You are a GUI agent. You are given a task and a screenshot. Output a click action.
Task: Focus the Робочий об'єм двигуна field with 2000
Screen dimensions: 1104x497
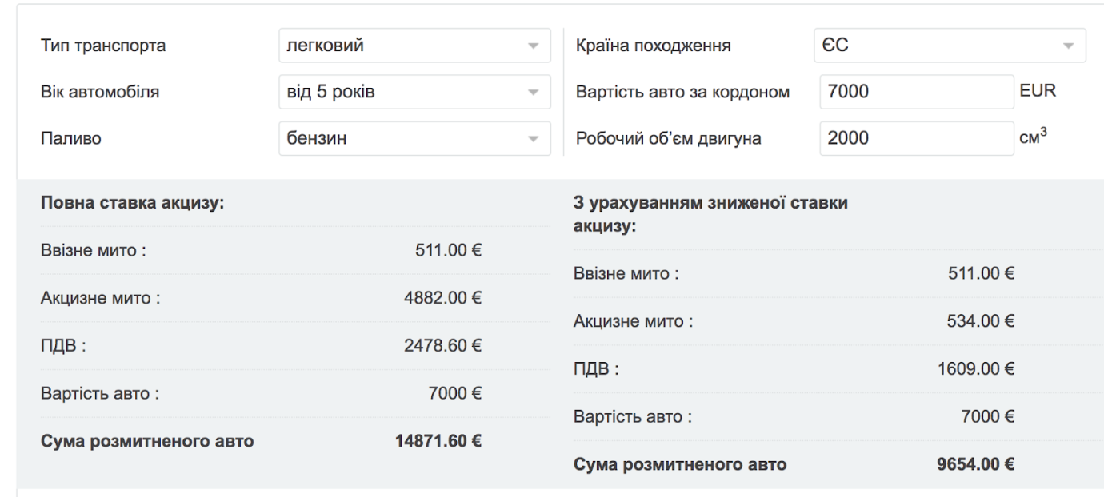[917, 138]
